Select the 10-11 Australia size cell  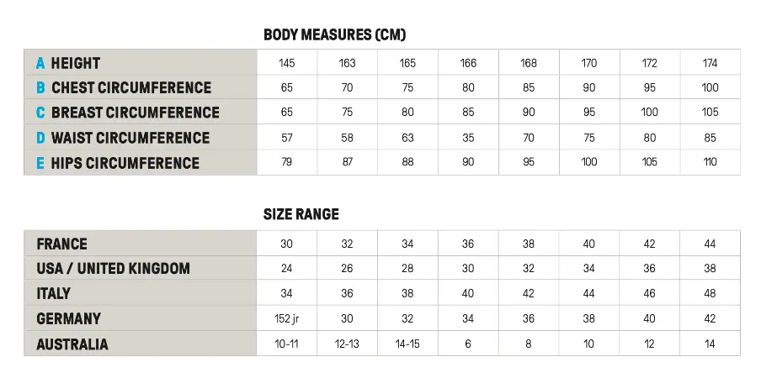(x=287, y=344)
